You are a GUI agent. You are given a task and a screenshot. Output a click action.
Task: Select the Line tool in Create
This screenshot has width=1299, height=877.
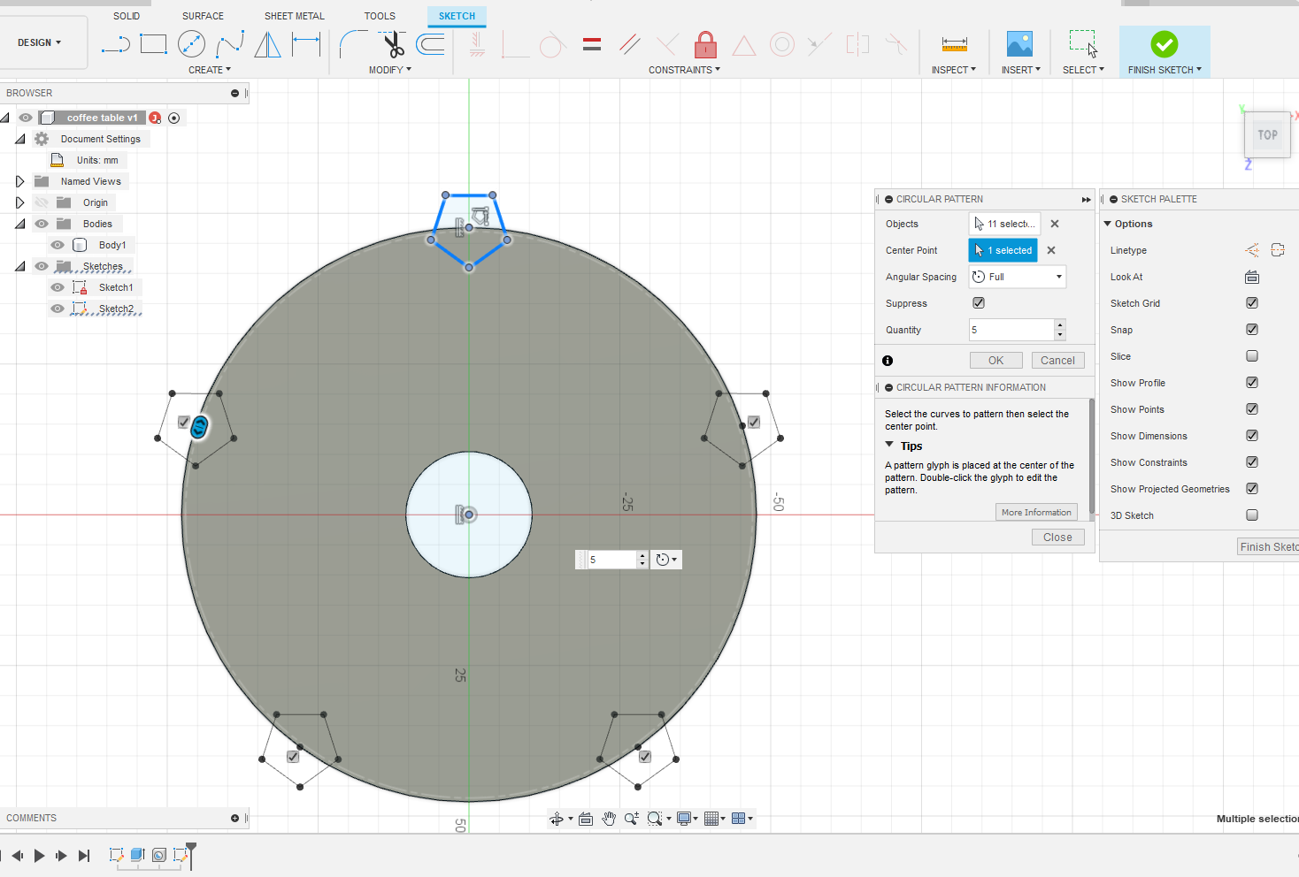click(115, 44)
